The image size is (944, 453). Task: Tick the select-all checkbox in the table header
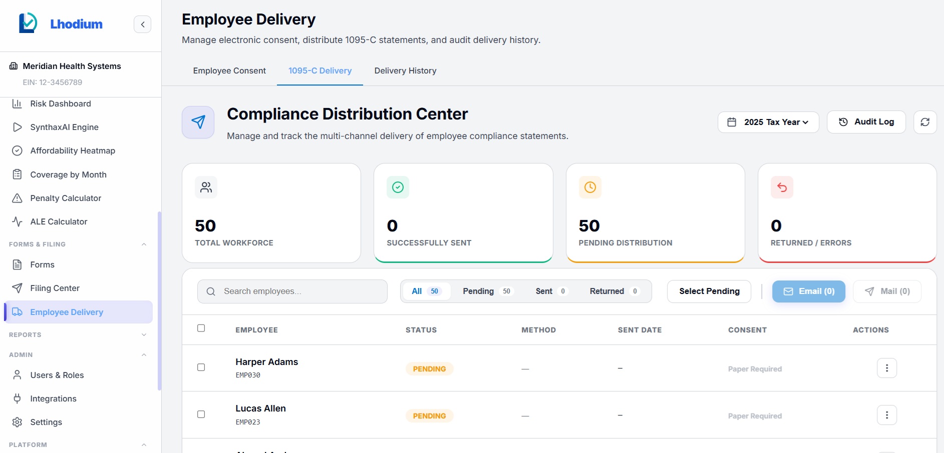[x=201, y=328]
